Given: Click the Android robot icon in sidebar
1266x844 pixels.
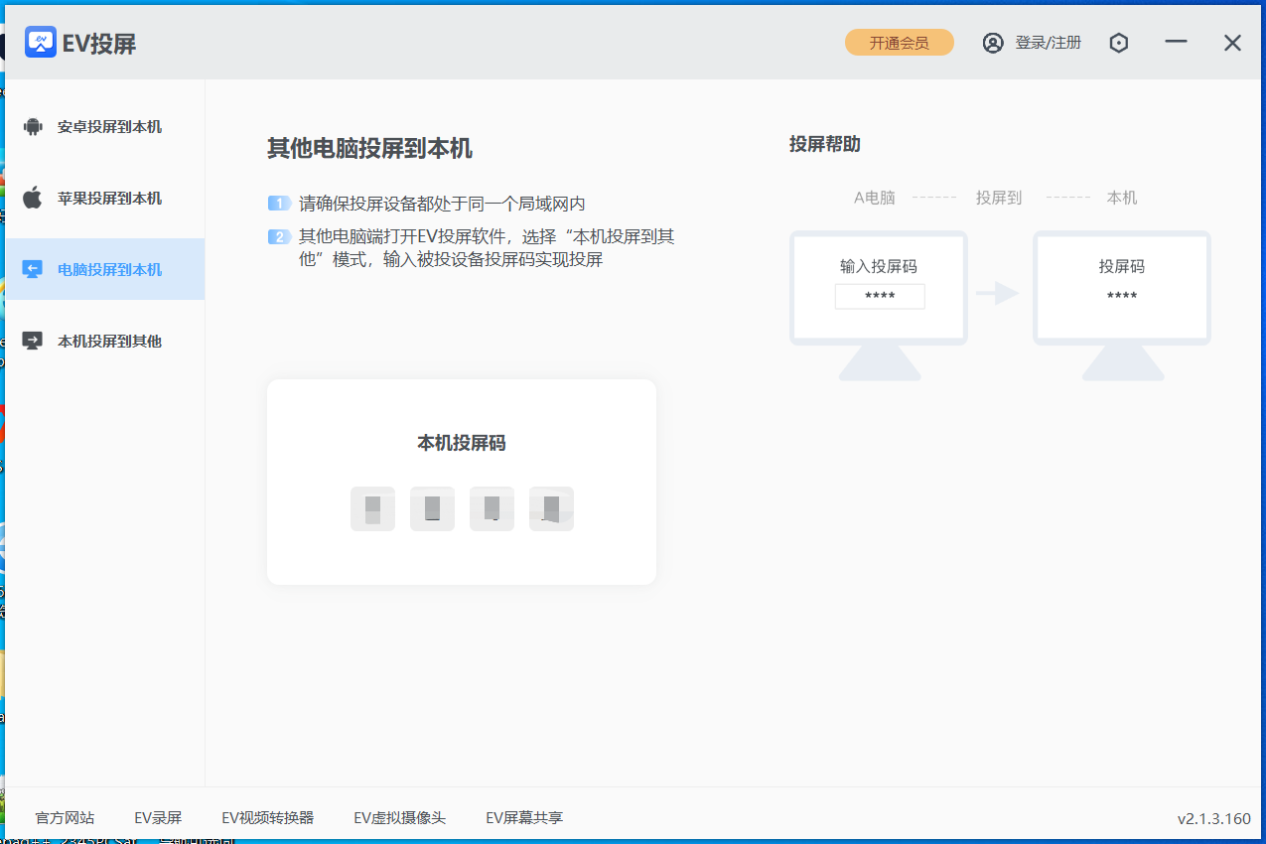Looking at the screenshot, I should (33, 127).
